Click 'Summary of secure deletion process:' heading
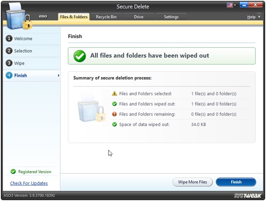The width and height of the screenshot is (266, 201). coord(112,78)
